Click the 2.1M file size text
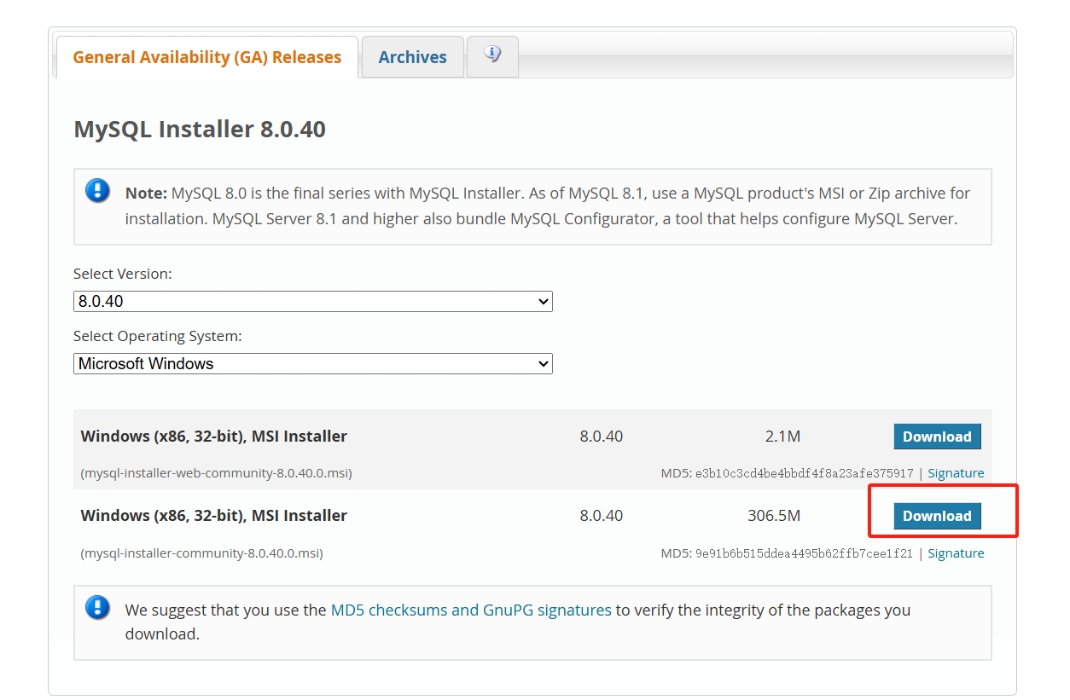The height and width of the screenshot is (700, 1070). pos(782,437)
